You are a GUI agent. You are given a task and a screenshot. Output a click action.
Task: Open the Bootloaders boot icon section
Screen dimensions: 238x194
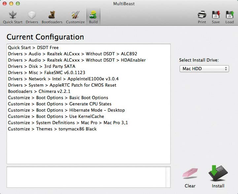[x=52, y=17]
